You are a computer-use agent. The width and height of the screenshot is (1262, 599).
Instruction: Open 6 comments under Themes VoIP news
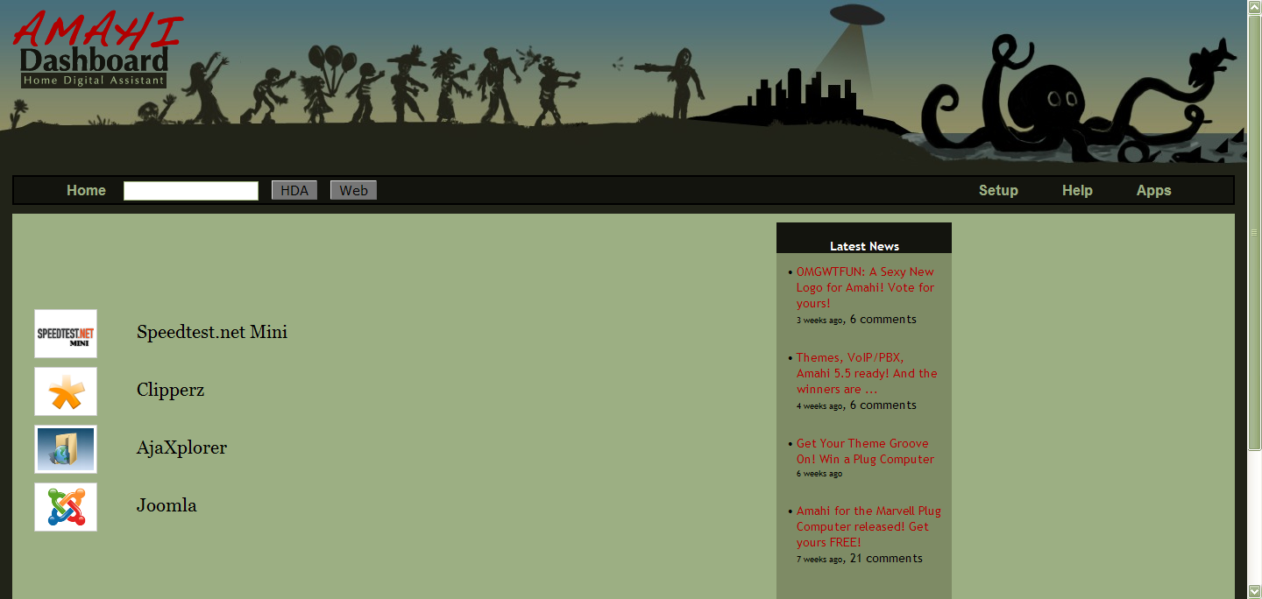click(x=883, y=405)
